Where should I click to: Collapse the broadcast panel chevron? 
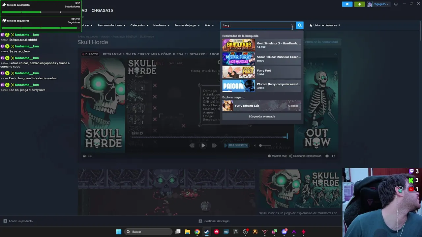click(x=335, y=54)
